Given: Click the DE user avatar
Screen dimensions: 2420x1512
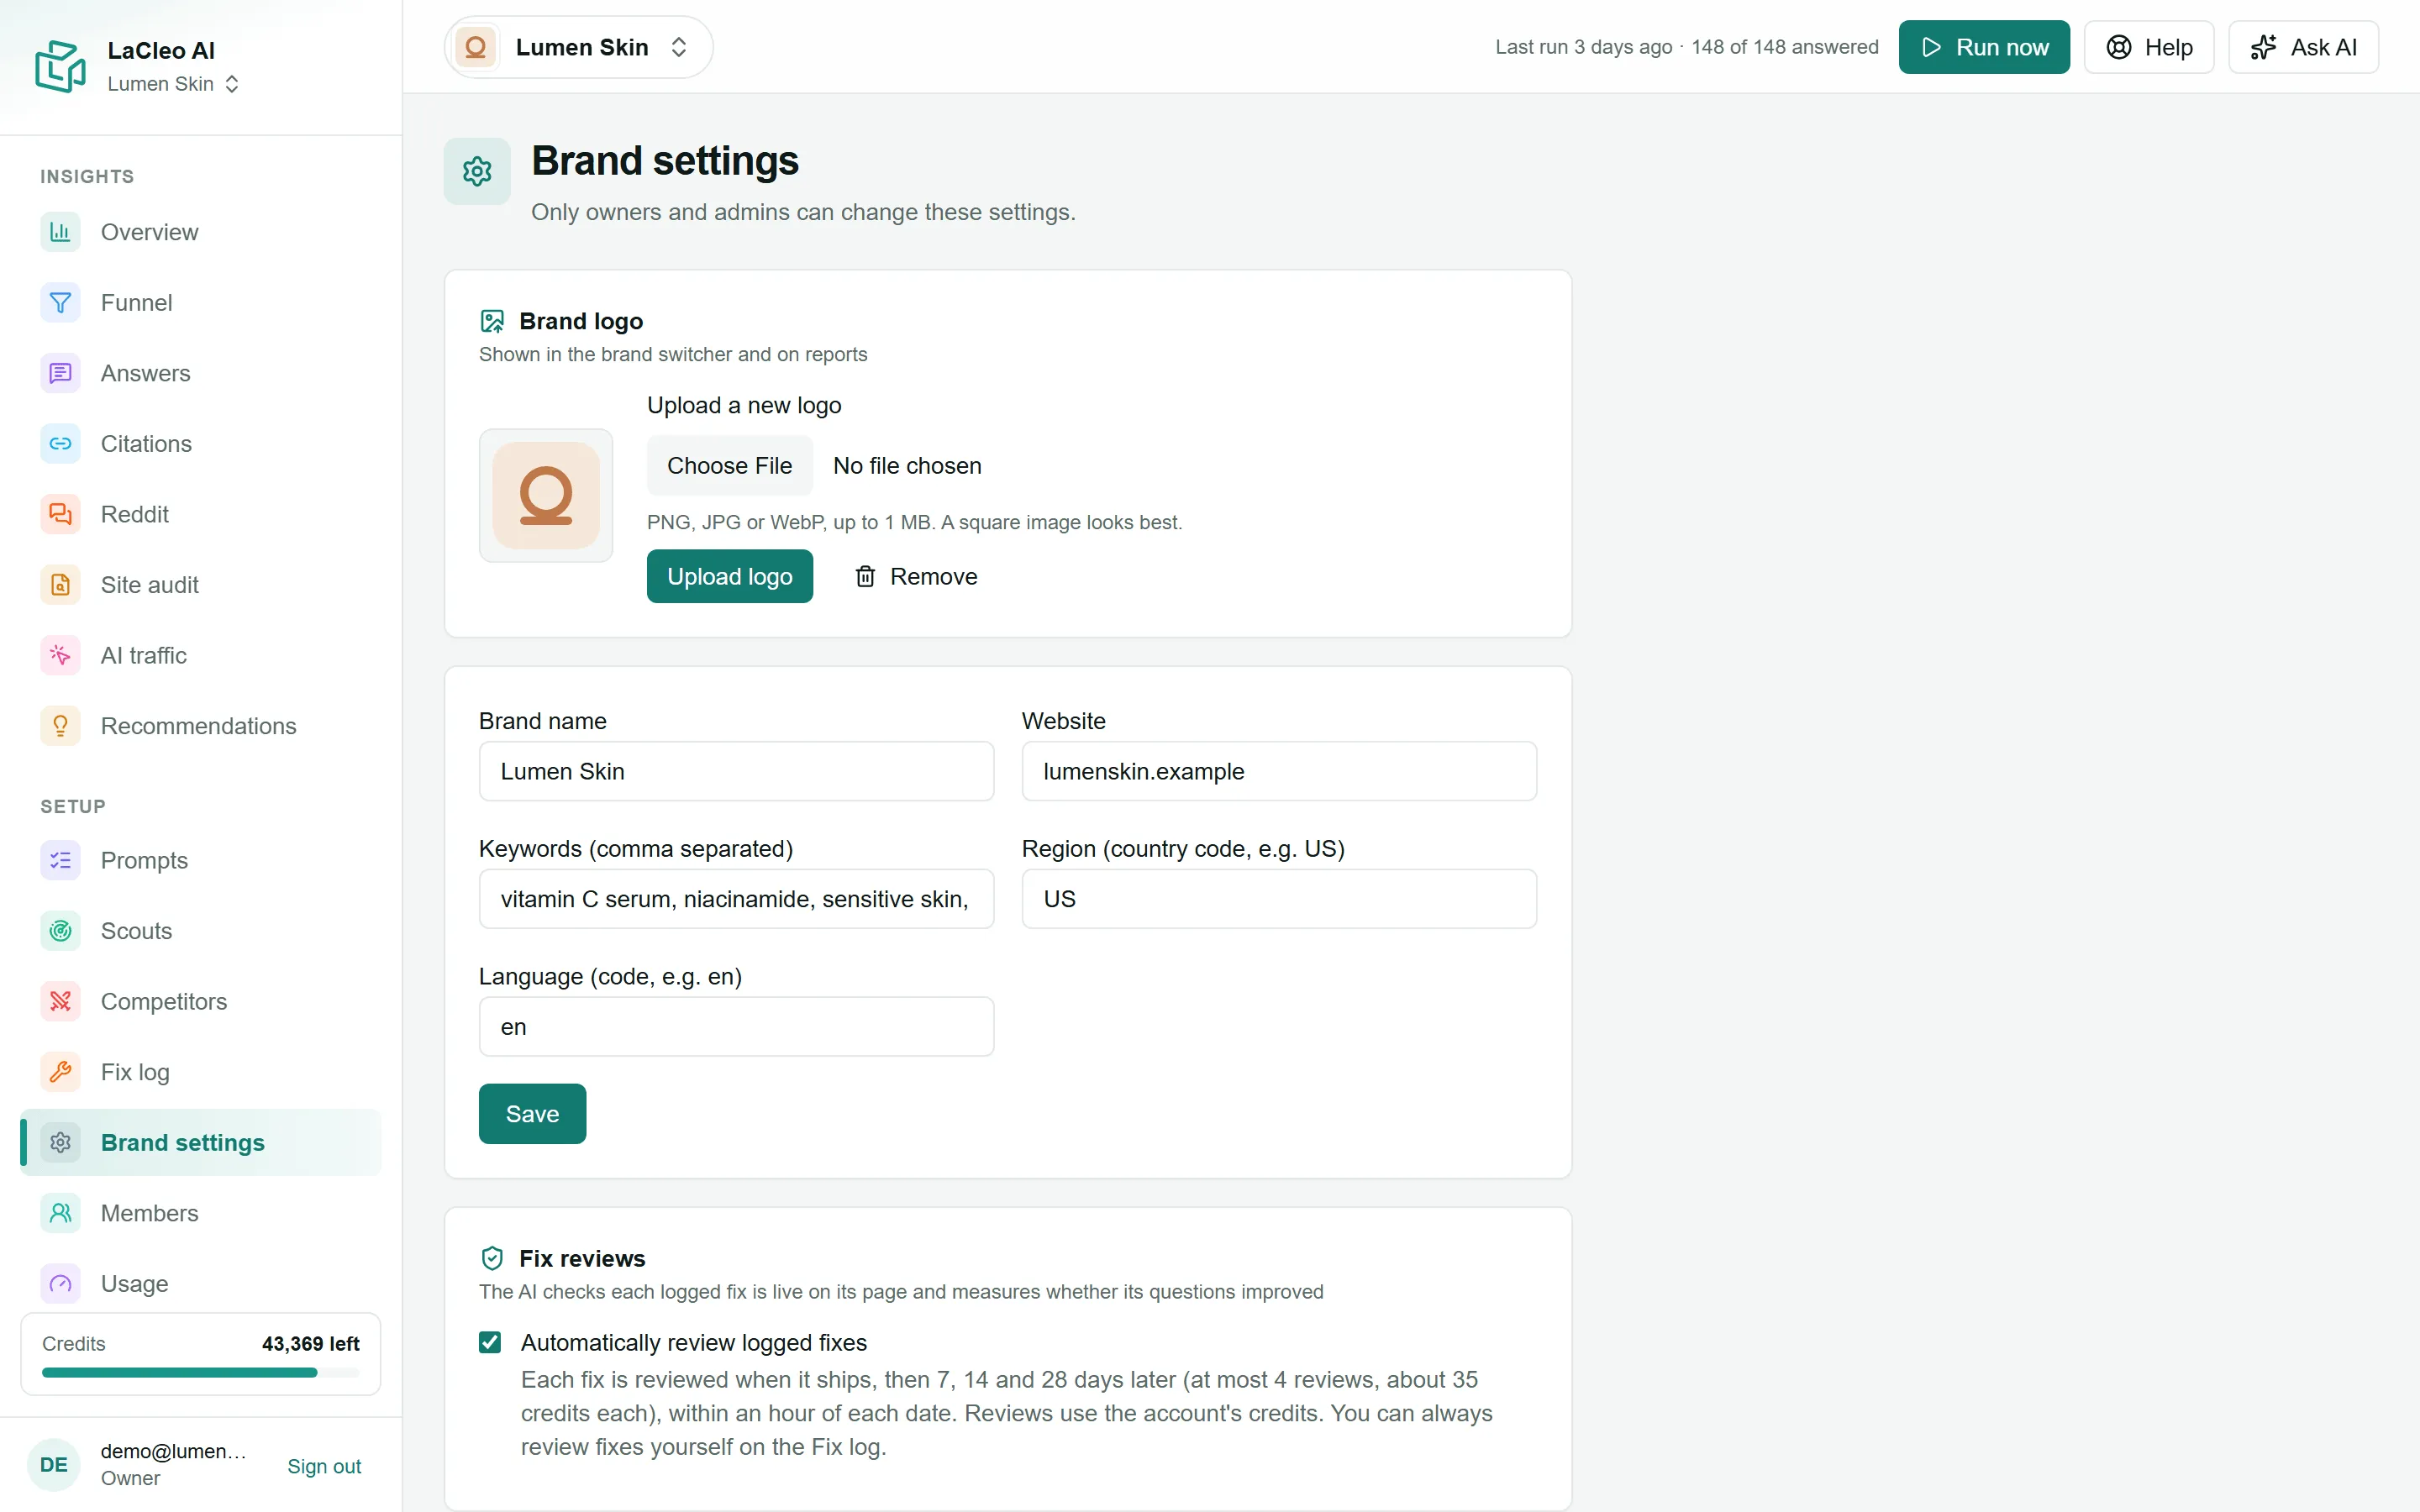Looking at the screenshot, I should click(x=53, y=1464).
